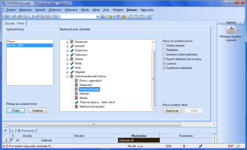The image size is (247, 150).
Task: Click the print toolbar icon
Action: point(20,16)
